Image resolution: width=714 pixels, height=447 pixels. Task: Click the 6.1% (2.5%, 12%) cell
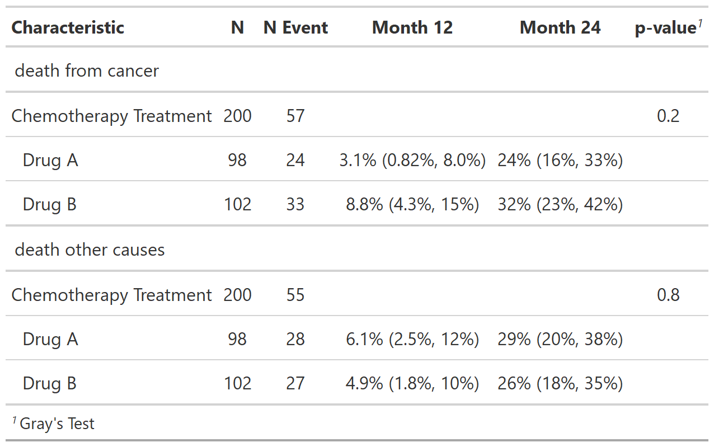pyautogui.click(x=412, y=339)
